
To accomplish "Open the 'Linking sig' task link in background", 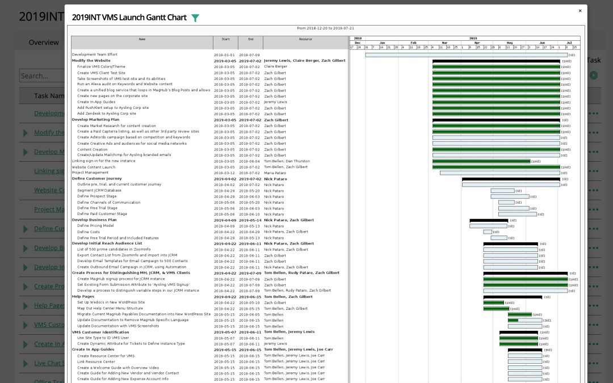I will pyautogui.click(x=49, y=171).
